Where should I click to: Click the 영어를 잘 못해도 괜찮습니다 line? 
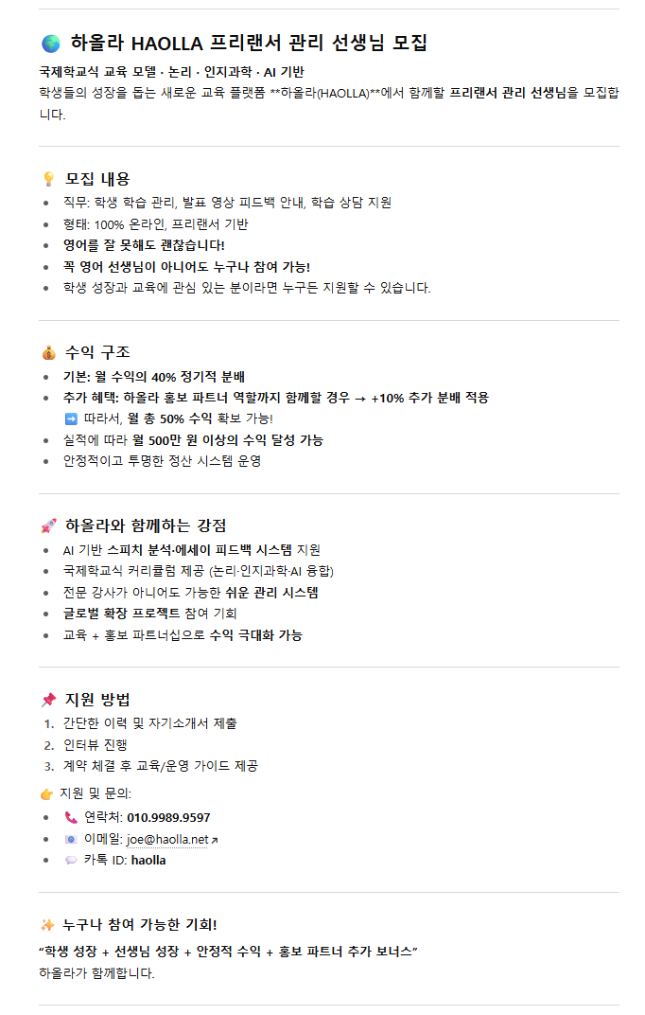(x=144, y=245)
